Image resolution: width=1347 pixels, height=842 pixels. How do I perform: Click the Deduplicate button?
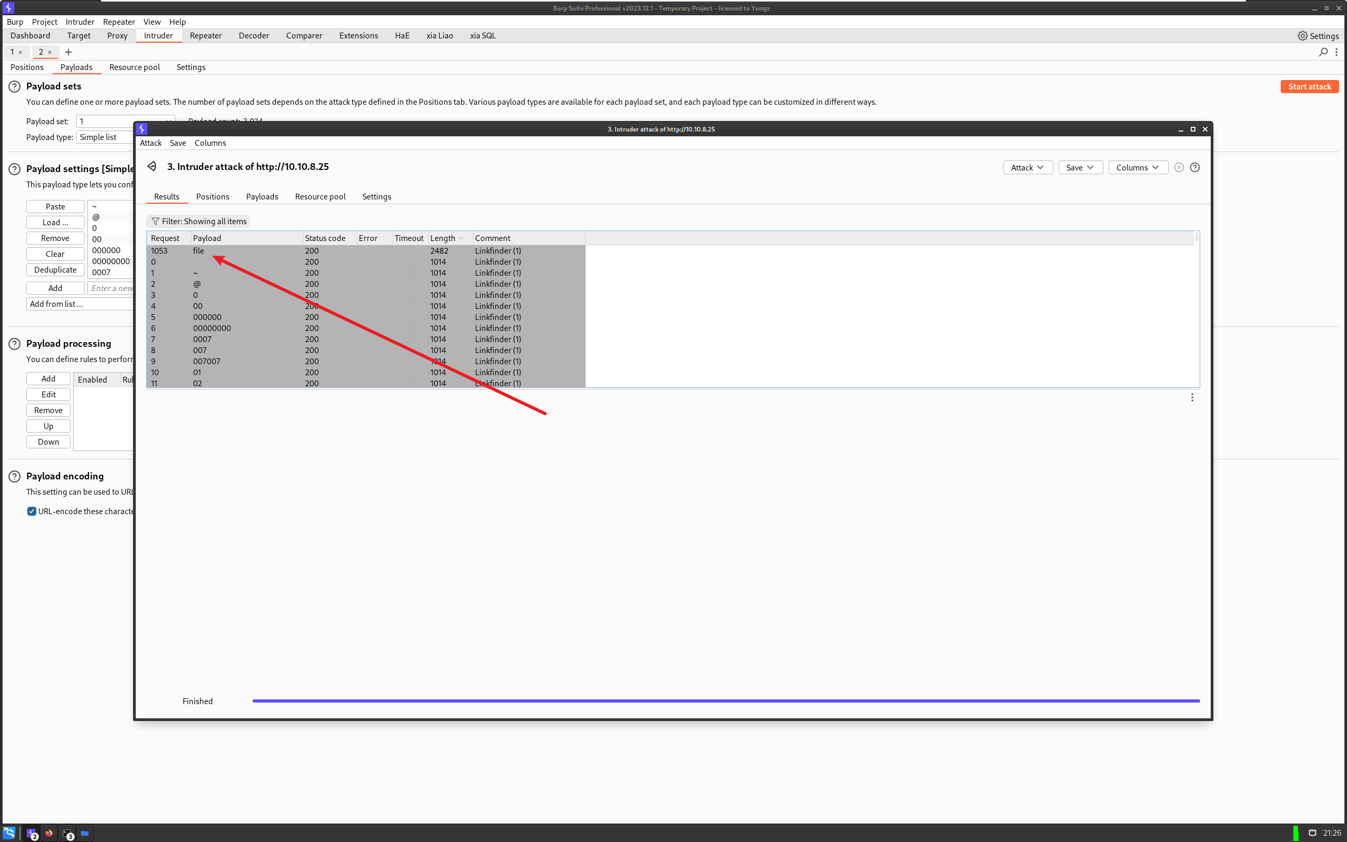(55, 270)
